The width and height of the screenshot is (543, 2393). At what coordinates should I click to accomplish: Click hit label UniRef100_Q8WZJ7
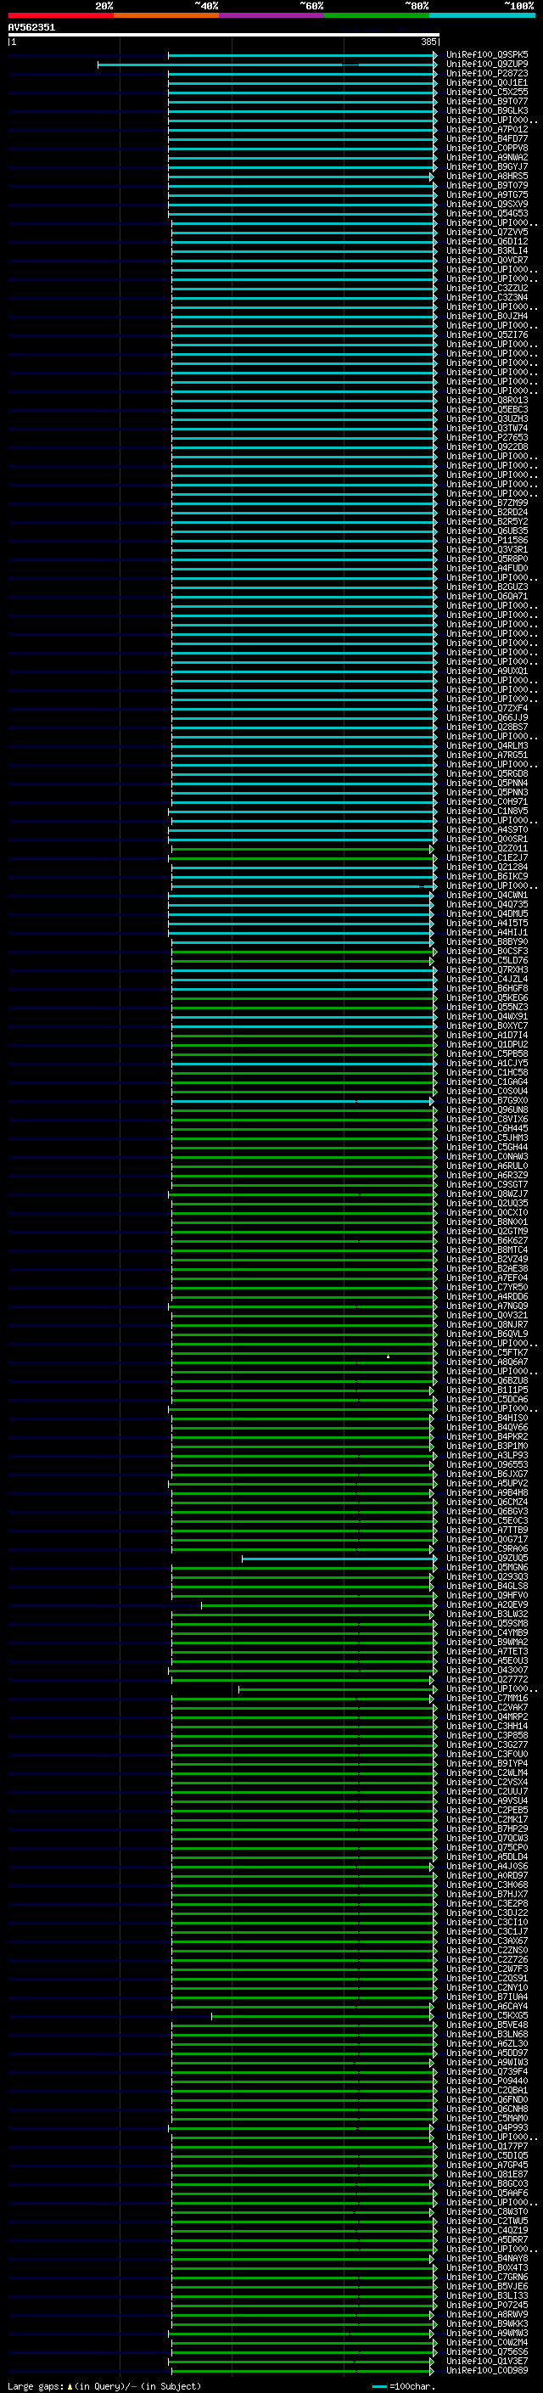pyautogui.click(x=487, y=1194)
